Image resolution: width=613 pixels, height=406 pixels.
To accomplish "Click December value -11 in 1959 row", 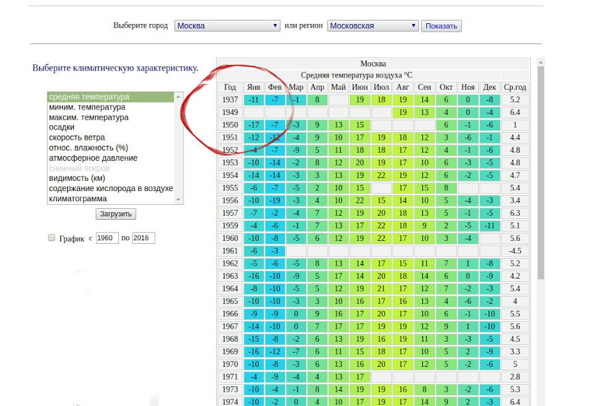I will (489, 226).
